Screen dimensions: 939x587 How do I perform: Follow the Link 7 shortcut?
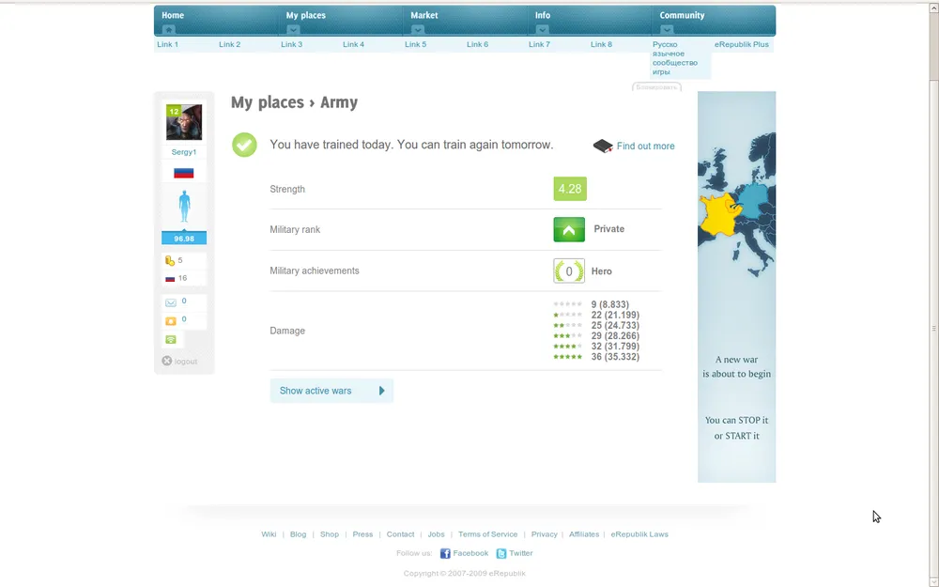539,44
